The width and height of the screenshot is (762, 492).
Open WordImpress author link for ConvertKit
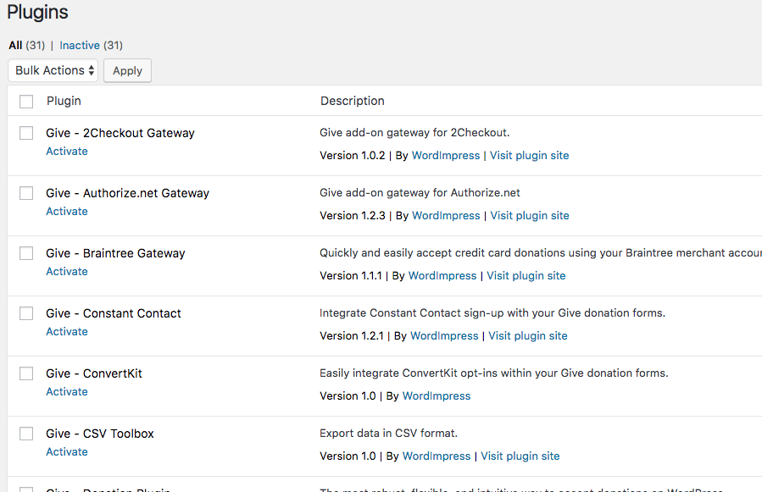[x=437, y=396]
